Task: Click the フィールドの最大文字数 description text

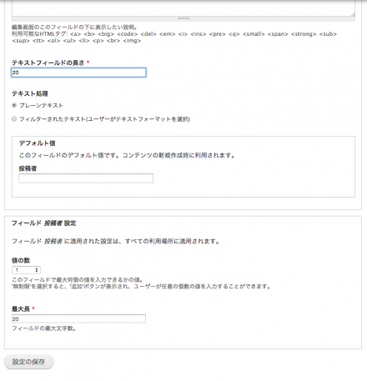Action: tap(44, 328)
